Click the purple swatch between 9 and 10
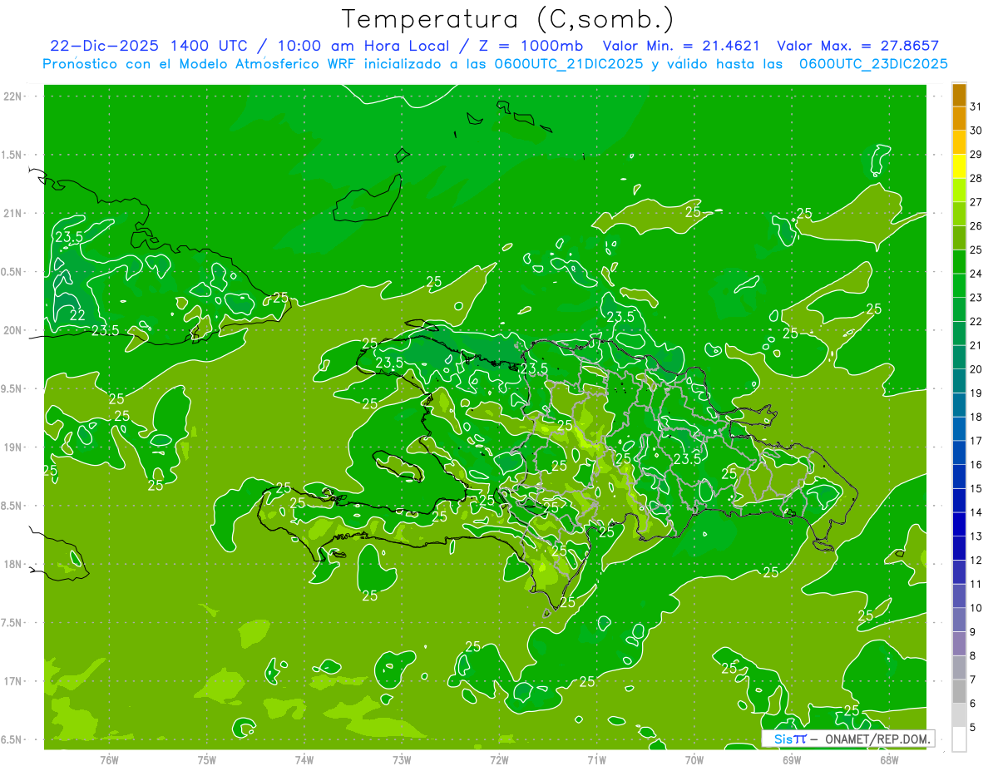998x771 pixels. click(959, 620)
